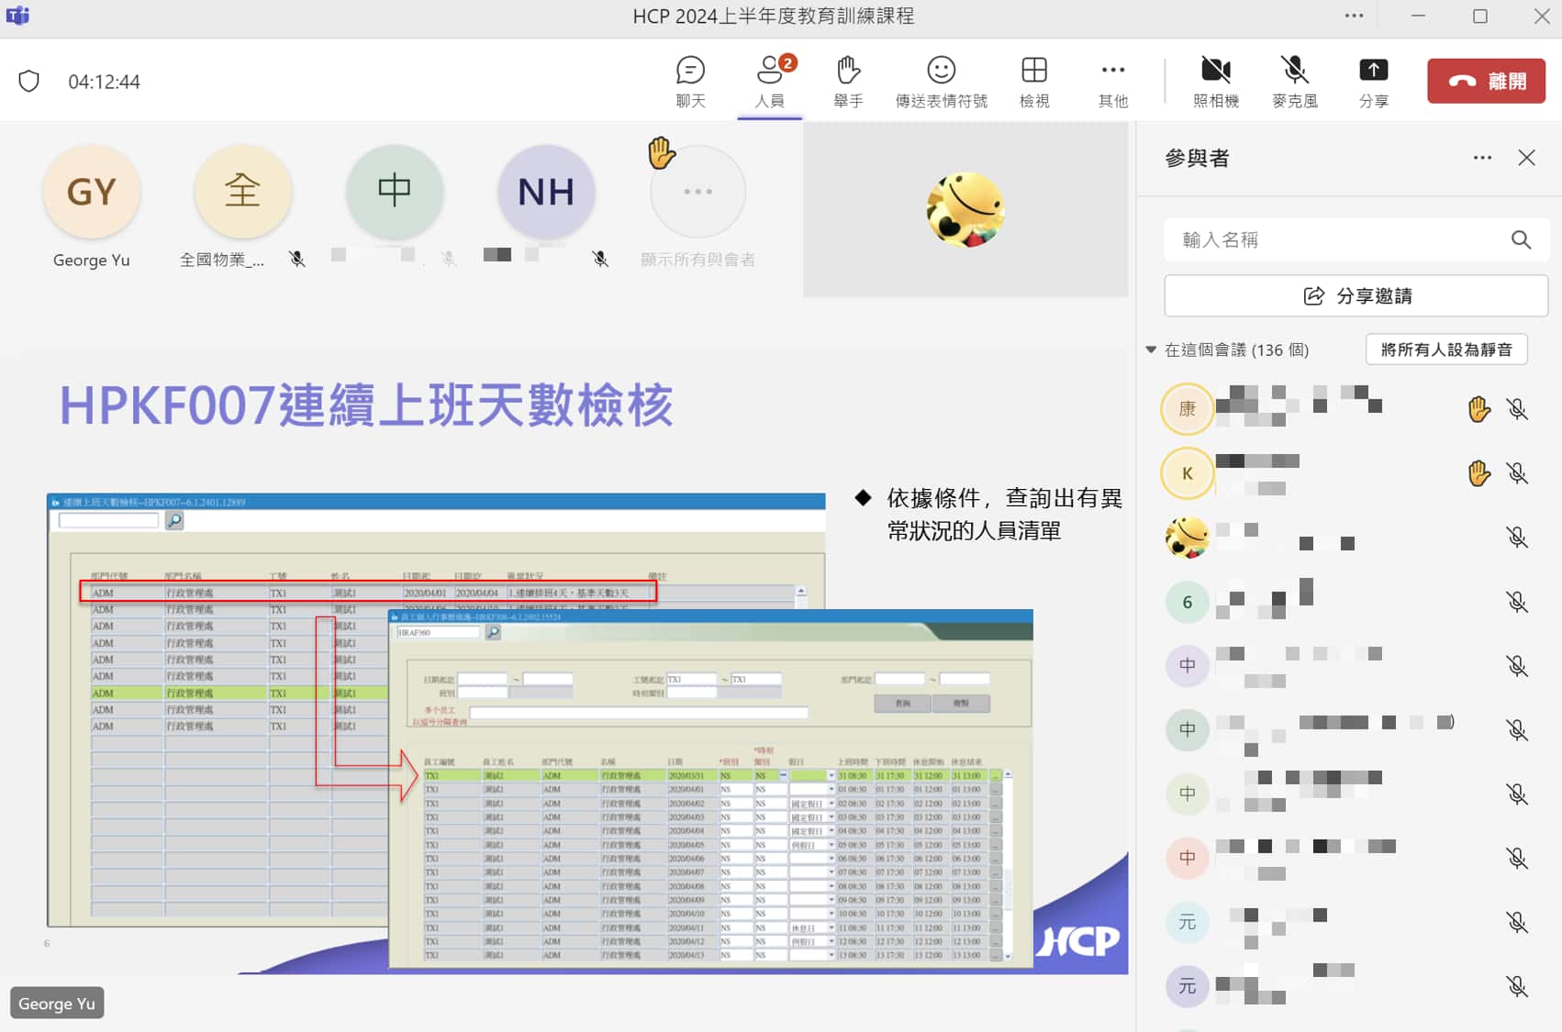Unmute the microphone (麥克風)

click(x=1294, y=81)
